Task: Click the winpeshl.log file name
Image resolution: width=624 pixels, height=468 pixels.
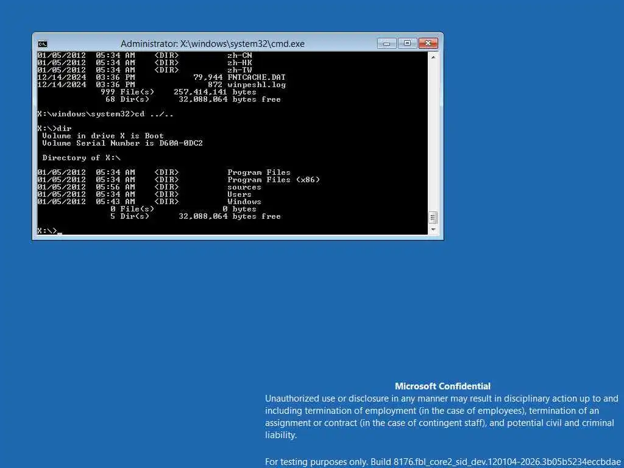Action: click(x=257, y=85)
